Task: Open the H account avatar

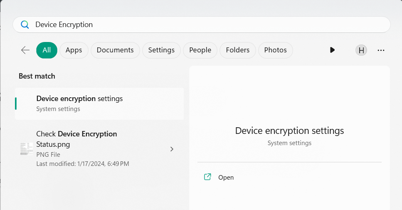Action: 361,50
